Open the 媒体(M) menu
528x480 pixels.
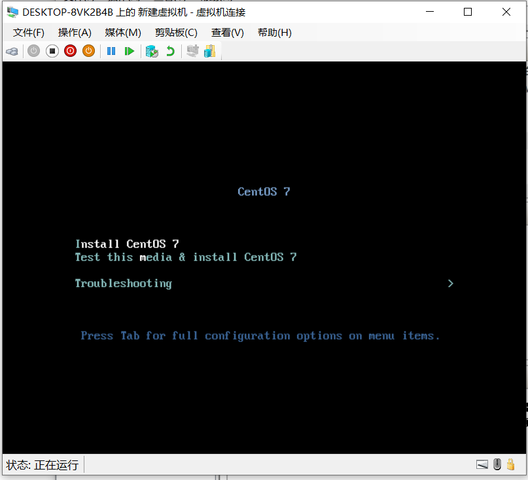point(123,33)
